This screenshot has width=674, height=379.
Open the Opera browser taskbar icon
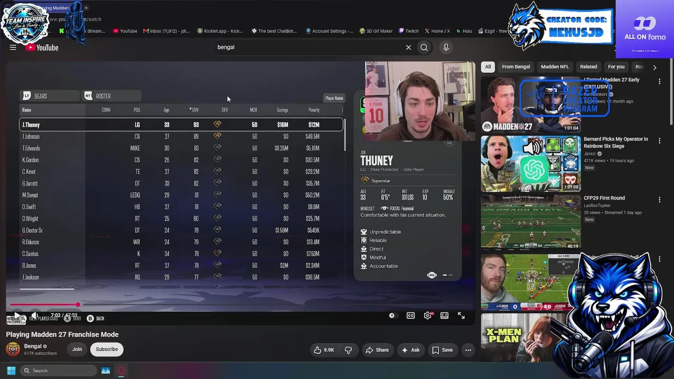coord(121,371)
